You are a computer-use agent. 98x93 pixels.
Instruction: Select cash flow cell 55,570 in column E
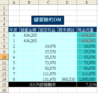87,57
